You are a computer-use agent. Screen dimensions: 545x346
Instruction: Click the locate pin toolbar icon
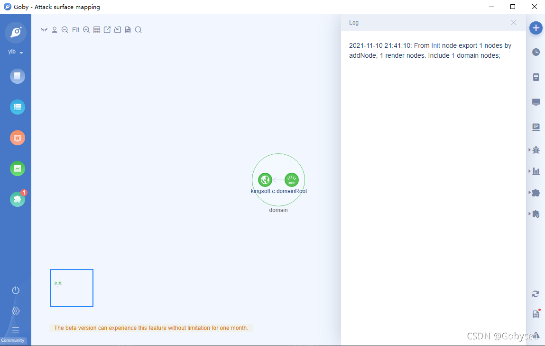click(x=55, y=30)
